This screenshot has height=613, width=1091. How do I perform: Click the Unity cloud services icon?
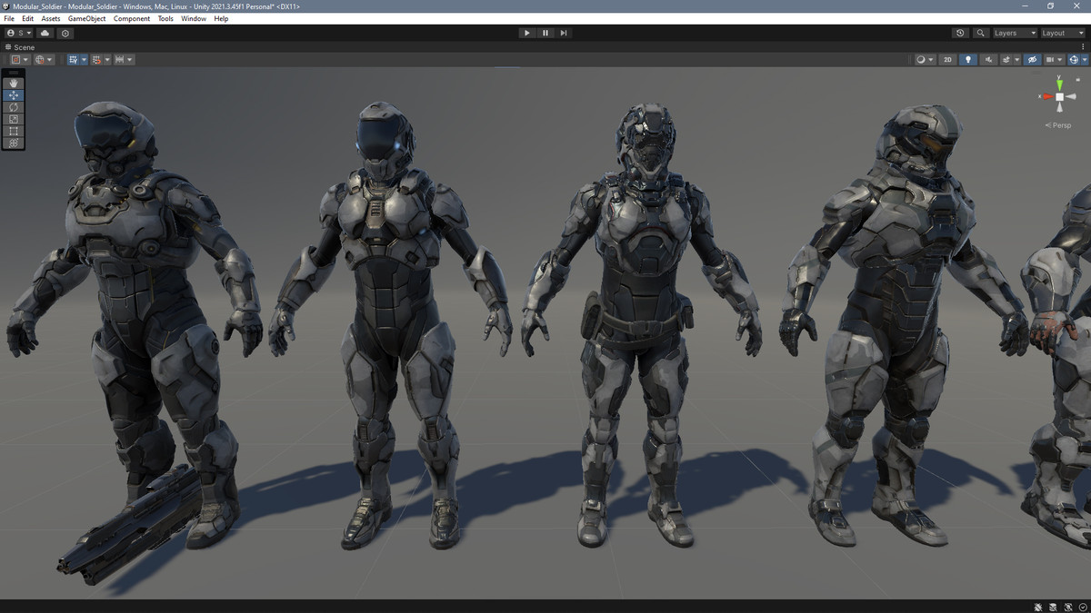pos(45,33)
